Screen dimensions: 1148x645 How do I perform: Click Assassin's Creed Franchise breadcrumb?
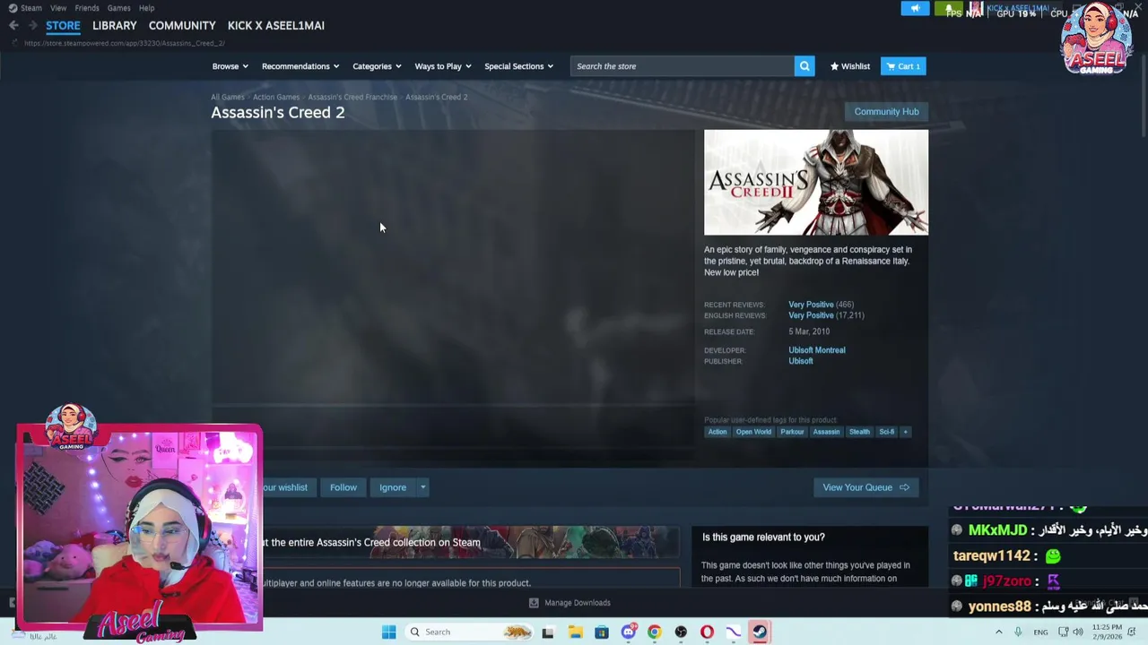352,97
